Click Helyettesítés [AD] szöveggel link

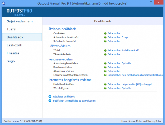tap(130, 84)
